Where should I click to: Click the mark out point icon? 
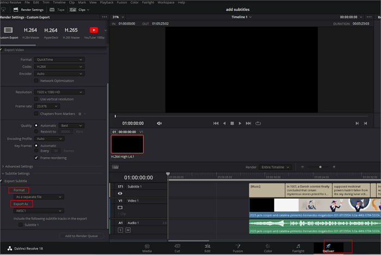(x=365, y=123)
